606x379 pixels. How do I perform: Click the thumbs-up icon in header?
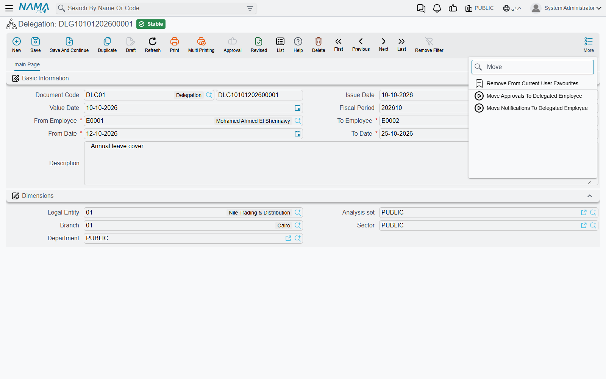pos(453,8)
